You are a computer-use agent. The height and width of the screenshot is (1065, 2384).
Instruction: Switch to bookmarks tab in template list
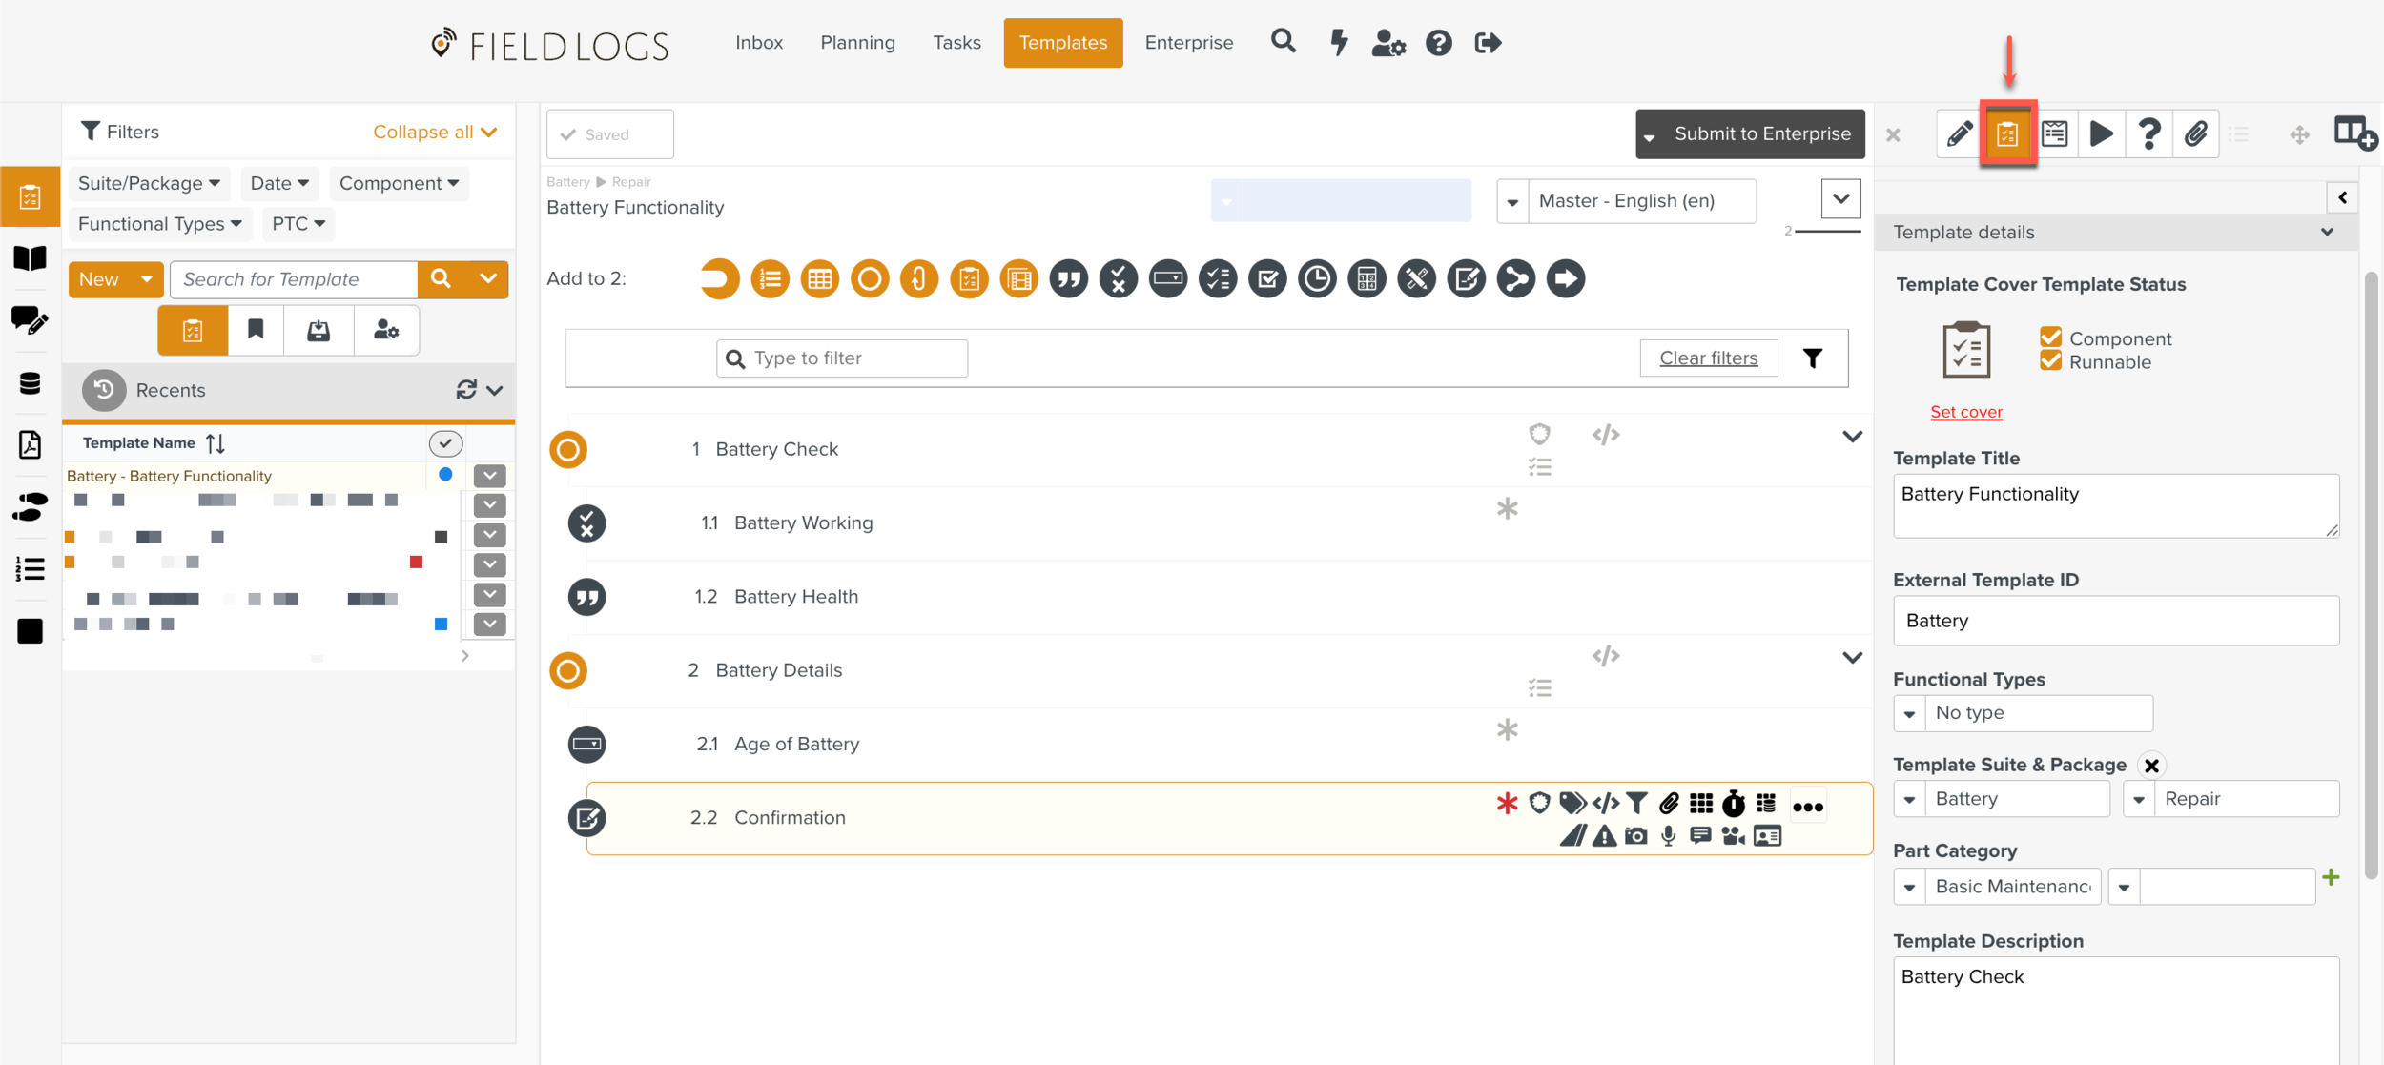click(x=256, y=330)
